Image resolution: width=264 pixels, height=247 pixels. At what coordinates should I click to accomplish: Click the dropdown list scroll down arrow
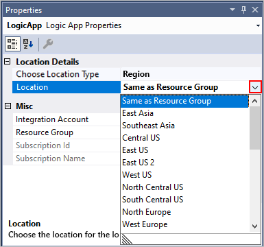tap(254, 226)
